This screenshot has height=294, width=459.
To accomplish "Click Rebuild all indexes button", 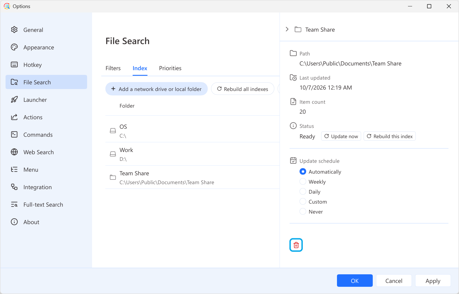I will point(243,89).
